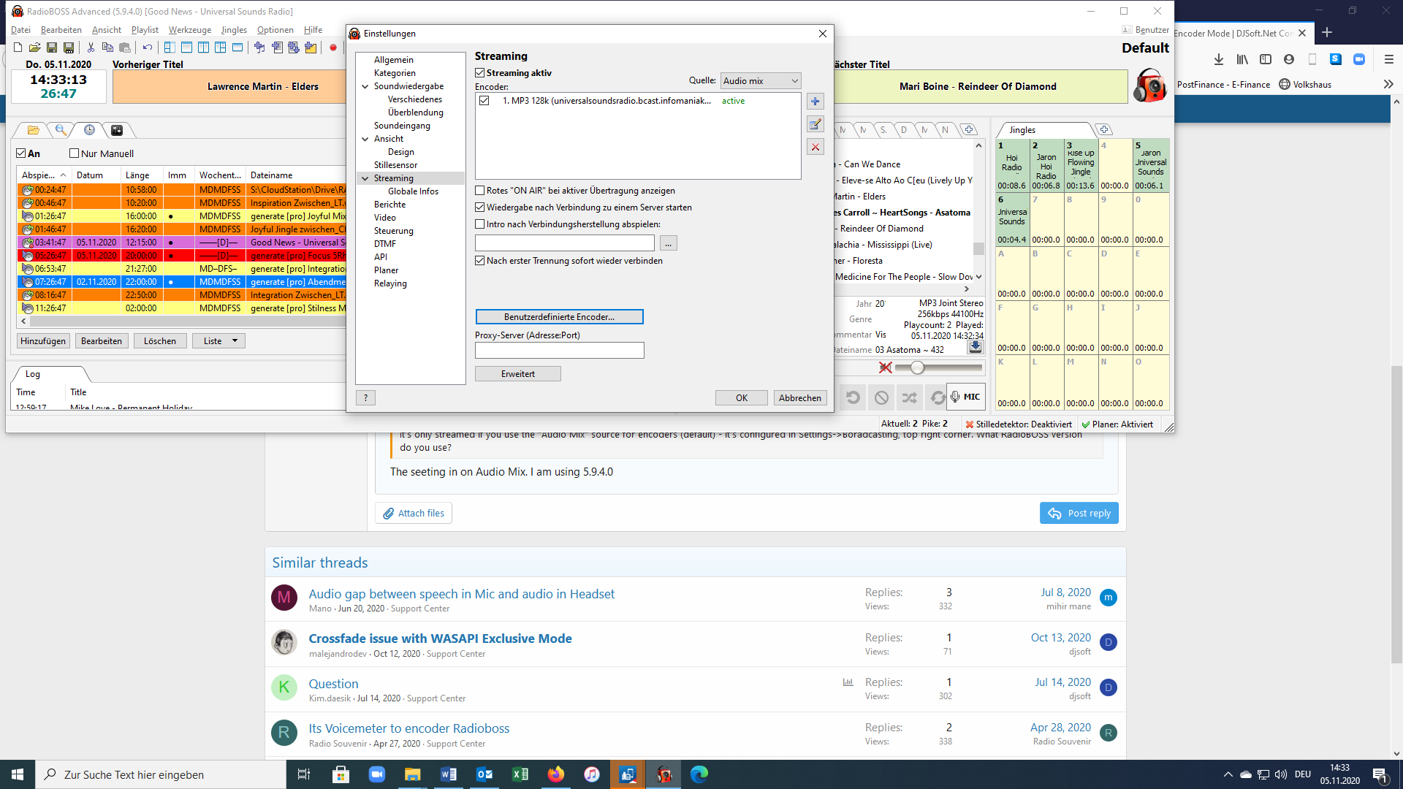Play jingle 6 Universal Sounds
Viewport: 1403px width, 789px height.
pyautogui.click(x=1012, y=220)
